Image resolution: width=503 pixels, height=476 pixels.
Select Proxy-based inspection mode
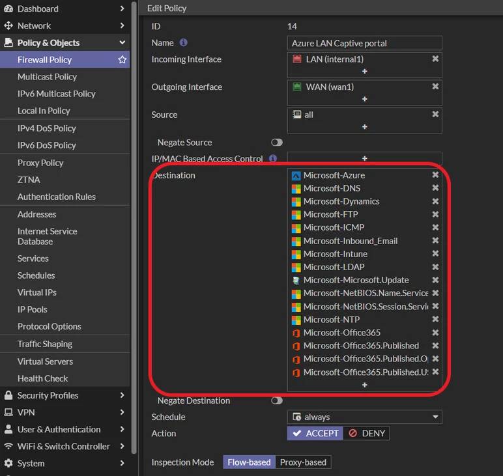pos(303,462)
